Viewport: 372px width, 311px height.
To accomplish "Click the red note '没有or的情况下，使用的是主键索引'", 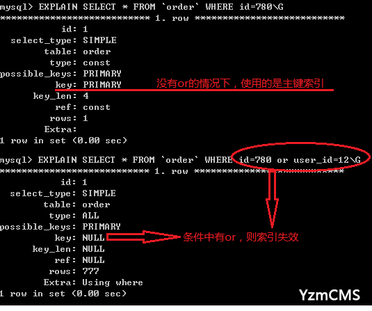I will [240, 83].
